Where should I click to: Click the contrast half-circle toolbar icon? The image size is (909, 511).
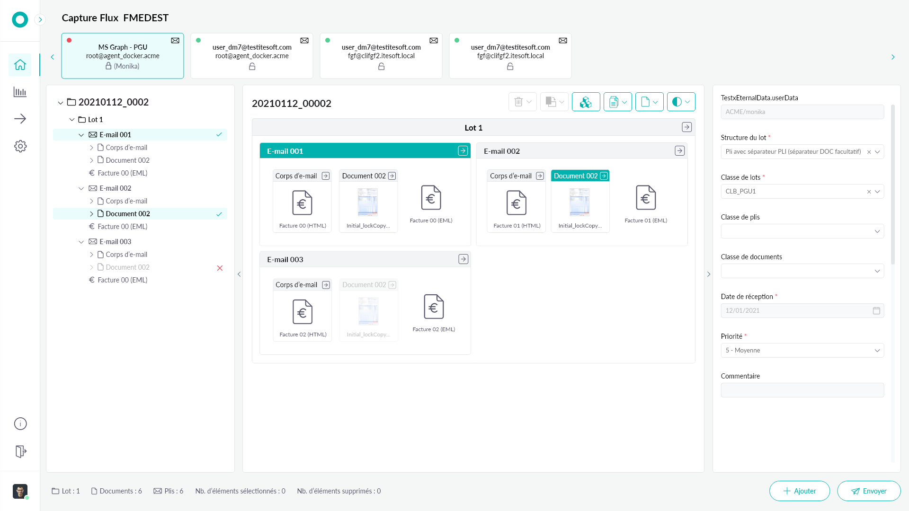[x=677, y=102]
